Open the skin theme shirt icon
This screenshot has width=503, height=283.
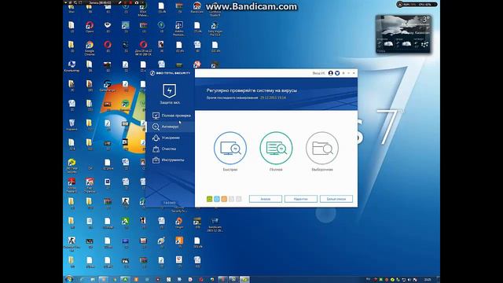(337, 73)
